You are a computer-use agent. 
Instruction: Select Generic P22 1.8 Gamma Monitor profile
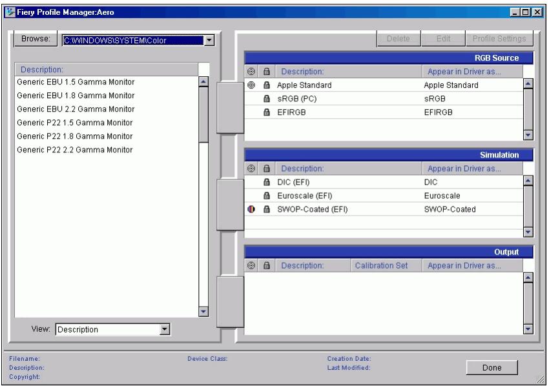pos(74,136)
